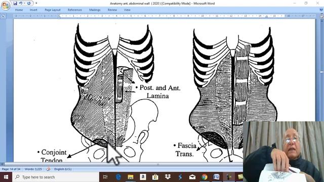Open word count from Words: 3,225
Image resolution: width=324 pixels, height=182 pixels.
point(33,169)
